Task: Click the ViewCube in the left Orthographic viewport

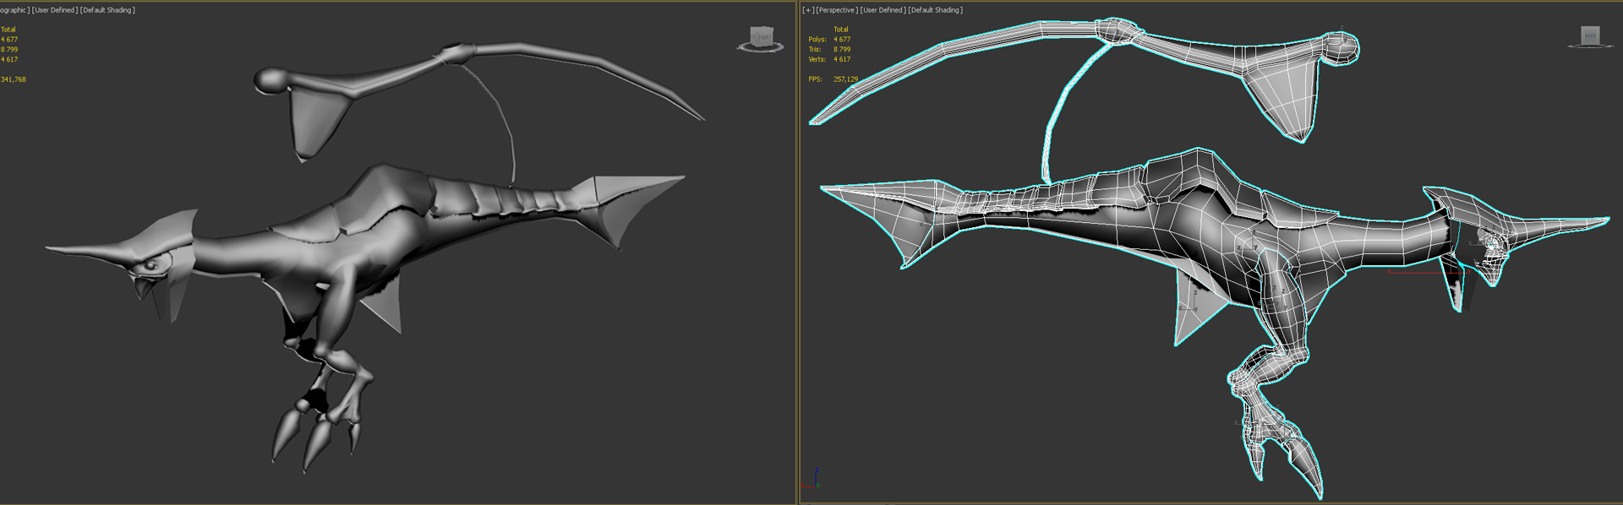Action: [762, 36]
